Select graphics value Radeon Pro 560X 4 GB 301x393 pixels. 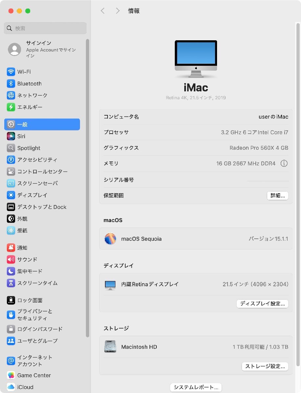coord(259,148)
